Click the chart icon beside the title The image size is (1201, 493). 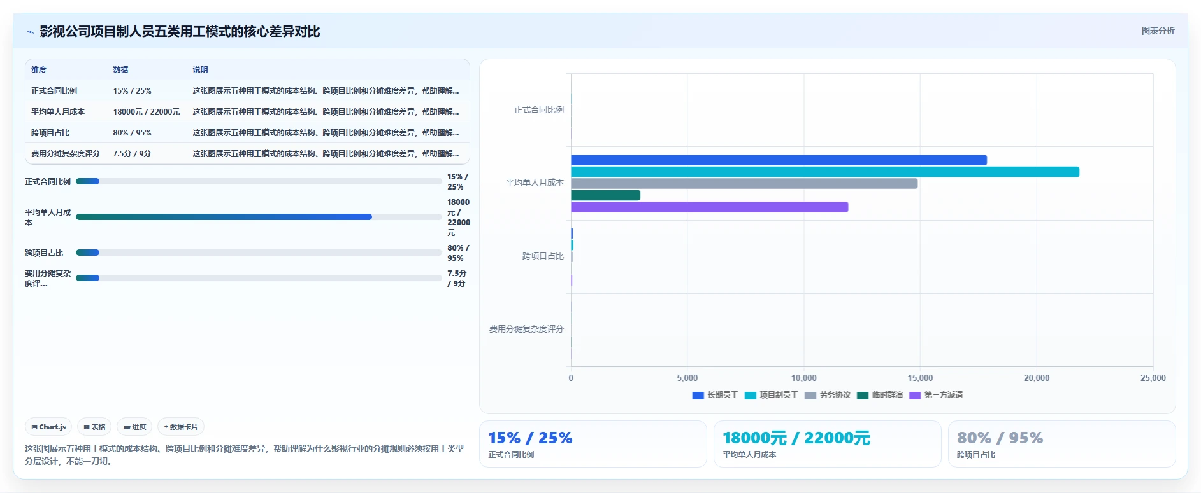(x=30, y=32)
